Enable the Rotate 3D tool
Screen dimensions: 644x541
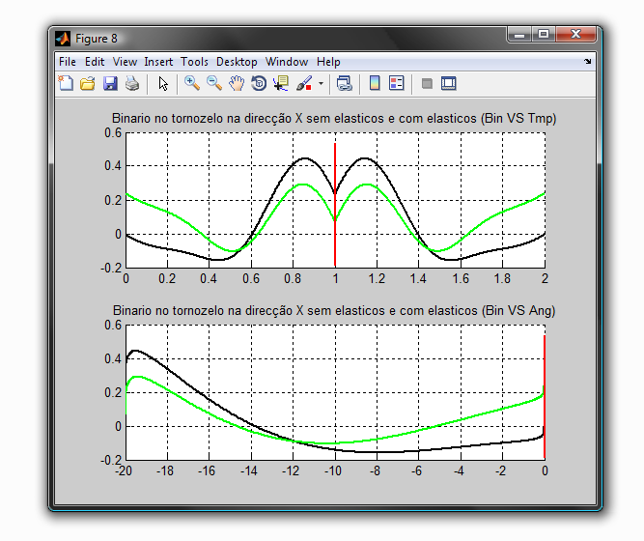[259, 84]
